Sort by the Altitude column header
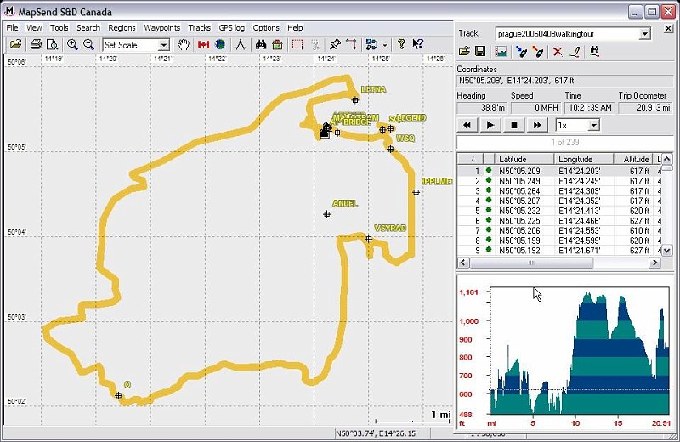The height and width of the screenshot is (442, 680). (x=633, y=159)
